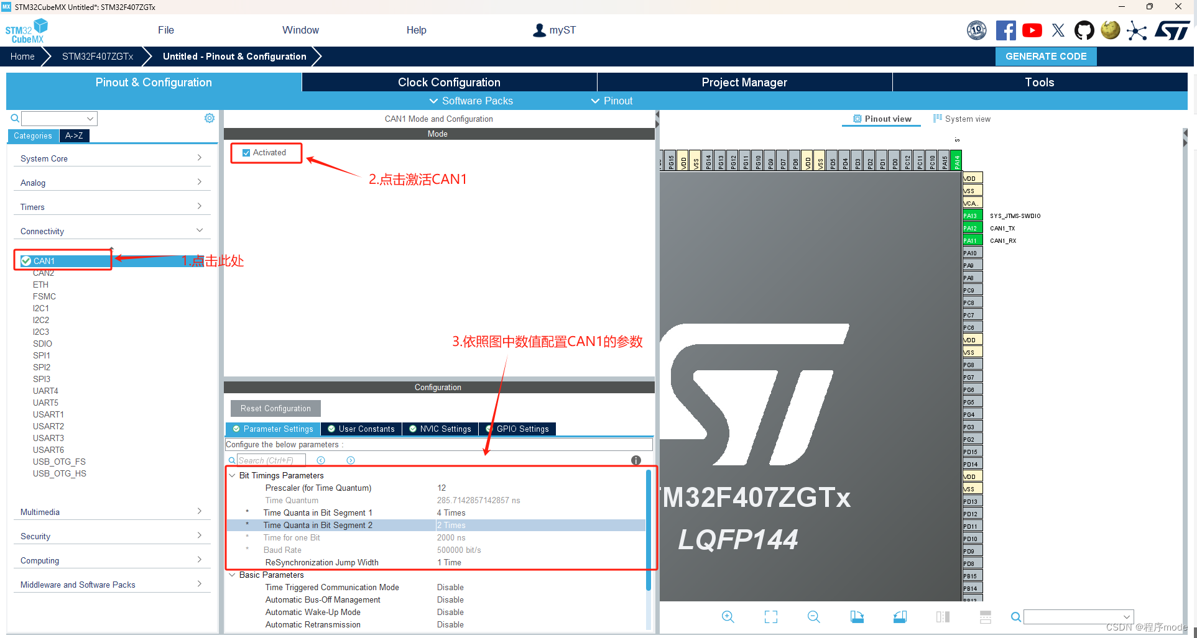Open the Software Packs dropdown

(471, 101)
